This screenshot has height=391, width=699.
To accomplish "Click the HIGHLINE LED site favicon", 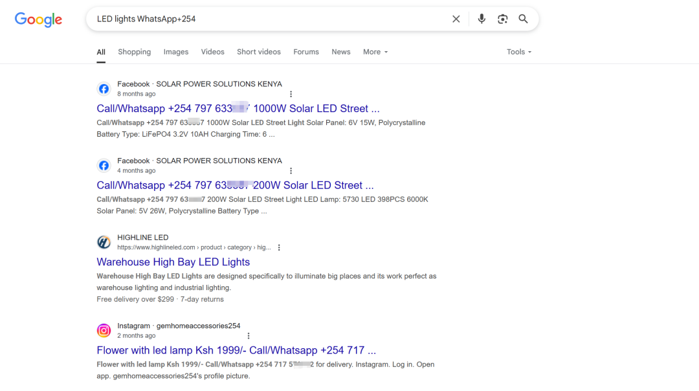I will click(x=104, y=242).
